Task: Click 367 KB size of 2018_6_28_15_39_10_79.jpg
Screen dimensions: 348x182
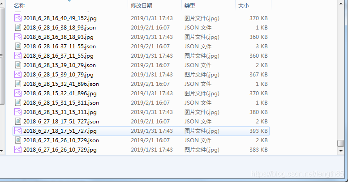Action: tap(258, 75)
